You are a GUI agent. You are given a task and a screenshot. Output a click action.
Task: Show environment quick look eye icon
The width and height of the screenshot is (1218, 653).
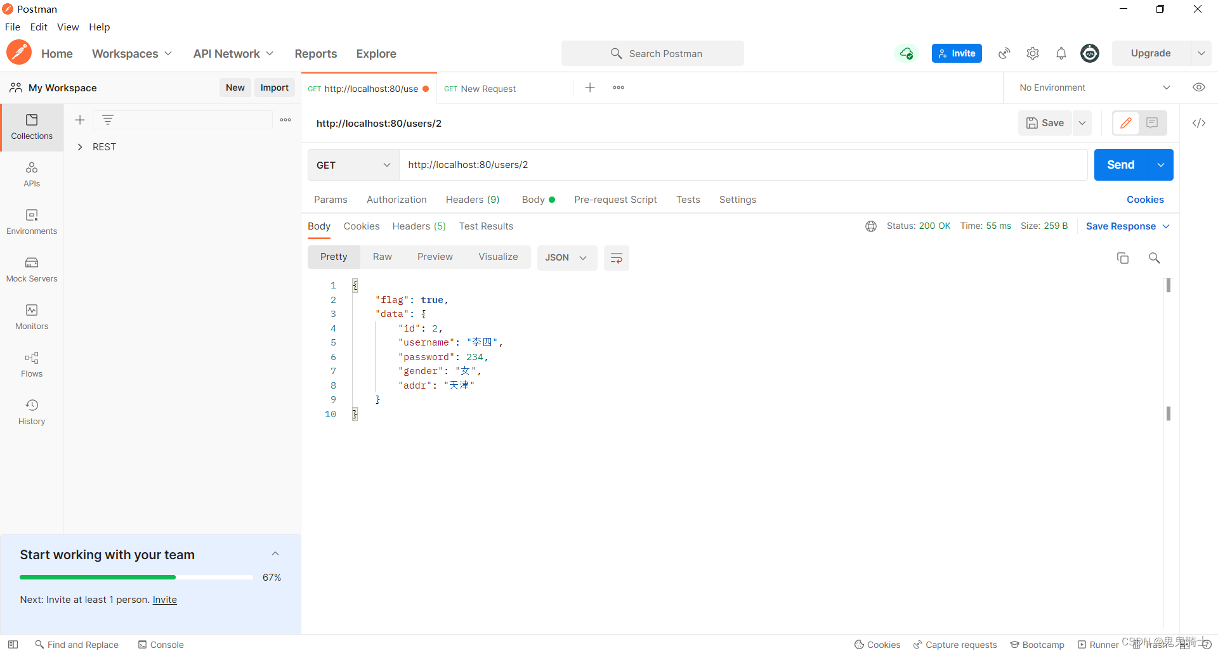(x=1199, y=87)
